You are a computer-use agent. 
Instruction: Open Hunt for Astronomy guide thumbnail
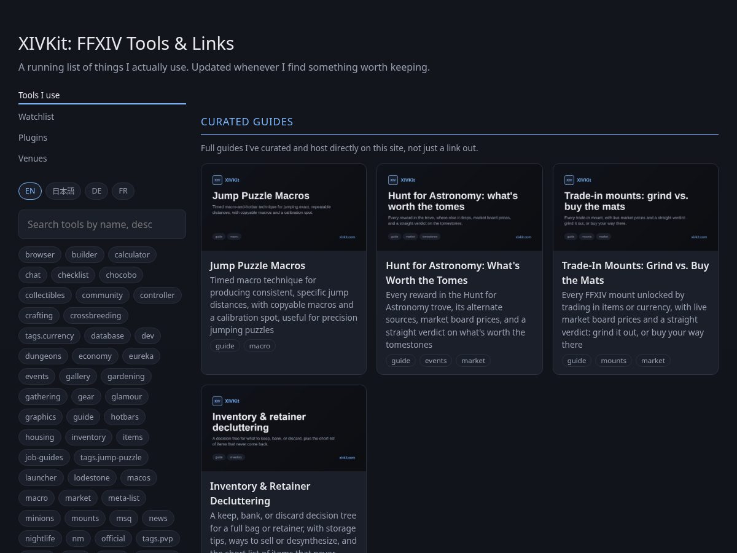click(x=459, y=208)
